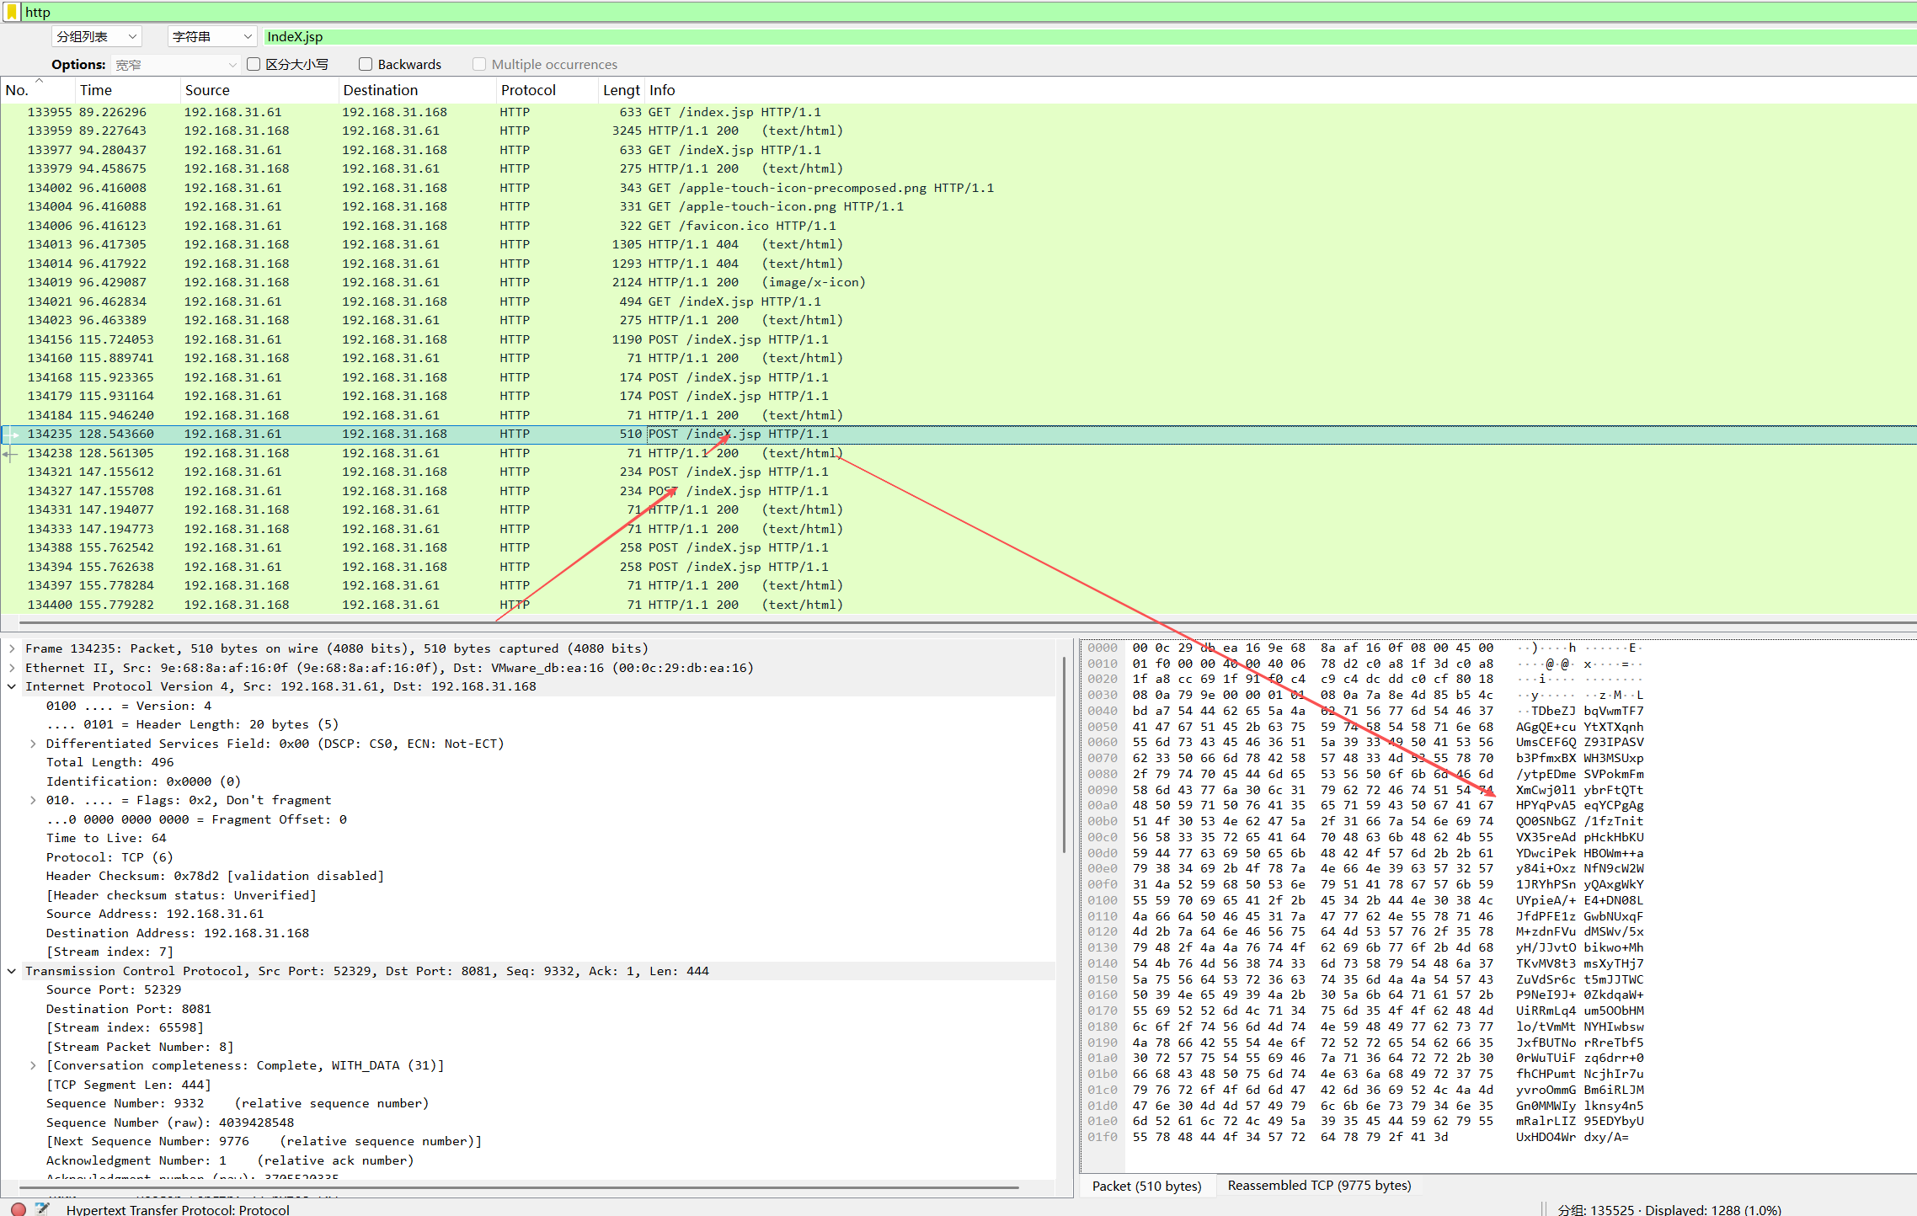This screenshot has height=1216, width=1917.
Task: Sort packets by the Source column header
Action: (x=207, y=90)
